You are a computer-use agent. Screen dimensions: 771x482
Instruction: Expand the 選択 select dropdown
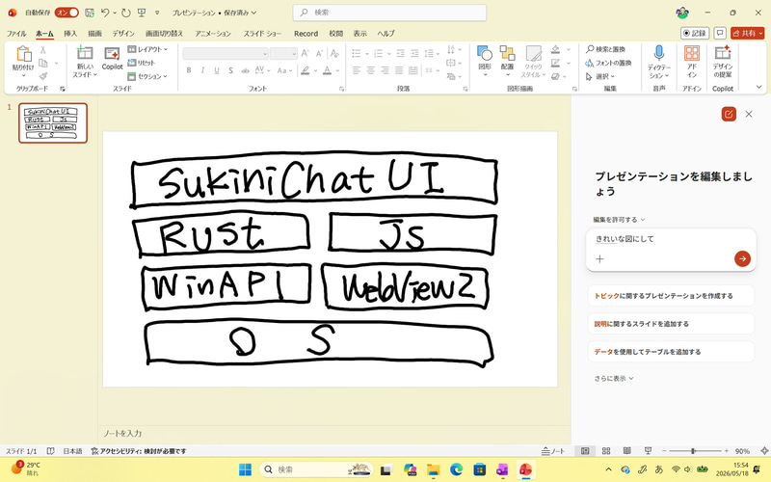pos(600,76)
